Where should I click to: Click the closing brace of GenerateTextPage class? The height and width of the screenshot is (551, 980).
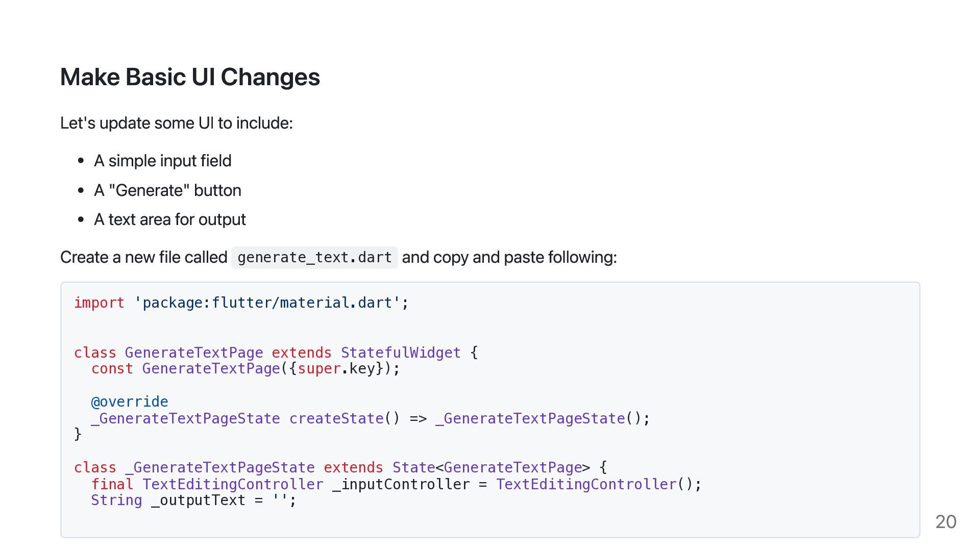tap(78, 434)
